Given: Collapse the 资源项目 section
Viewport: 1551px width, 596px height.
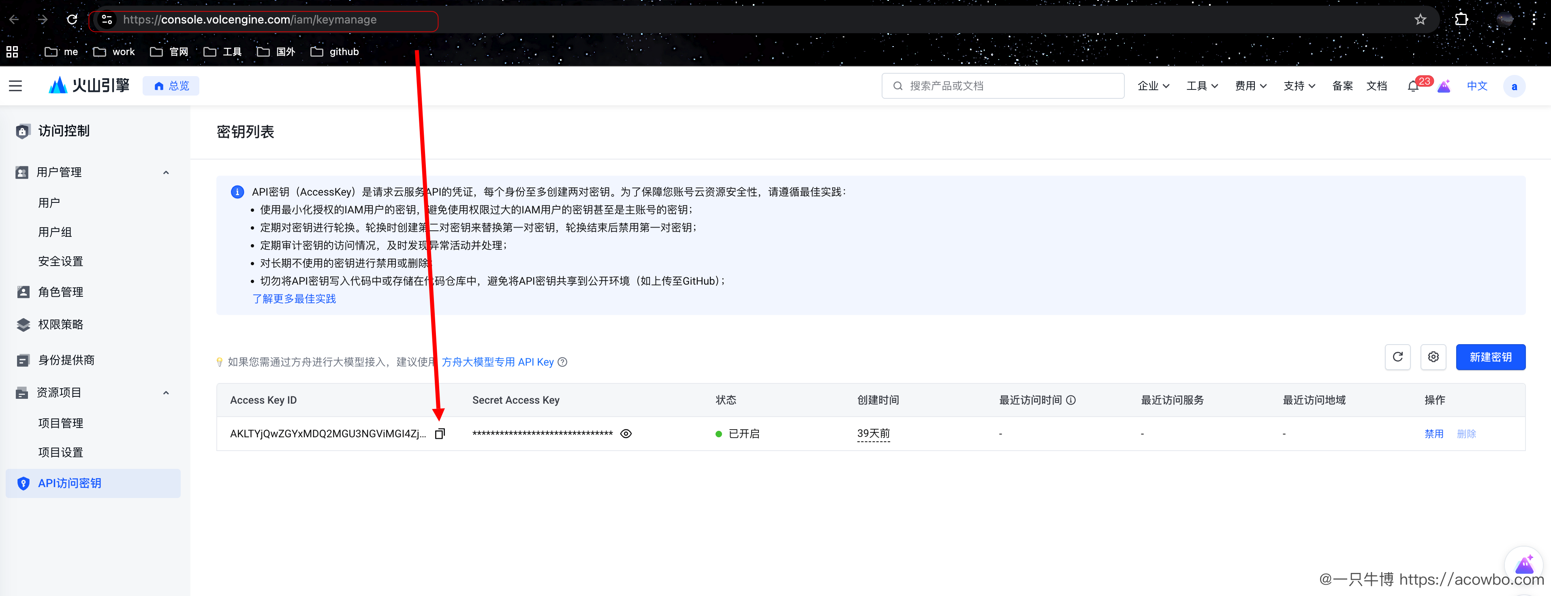Looking at the screenshot, I should [166, 393].
